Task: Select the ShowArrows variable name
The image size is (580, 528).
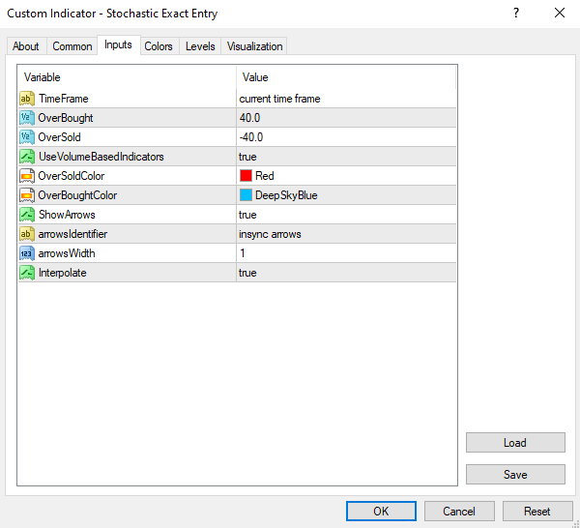Action: click(x=67, y=215)
